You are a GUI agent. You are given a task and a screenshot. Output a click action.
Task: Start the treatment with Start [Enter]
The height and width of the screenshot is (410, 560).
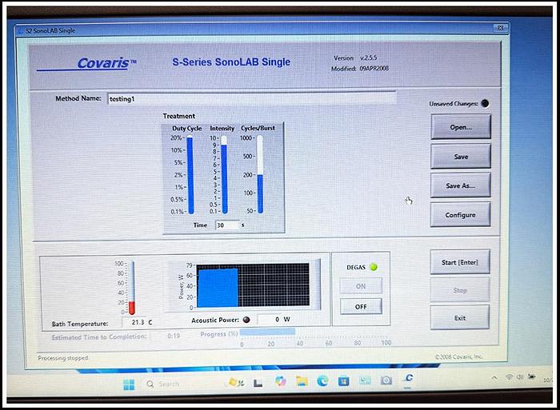pyautogui.click(x=460, y=262)
